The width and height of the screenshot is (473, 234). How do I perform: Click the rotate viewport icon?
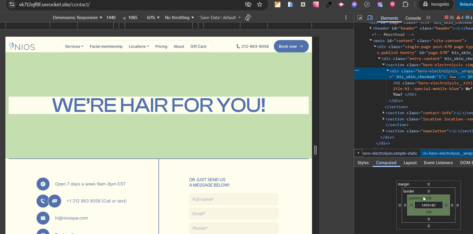click(x=248, y=18)
